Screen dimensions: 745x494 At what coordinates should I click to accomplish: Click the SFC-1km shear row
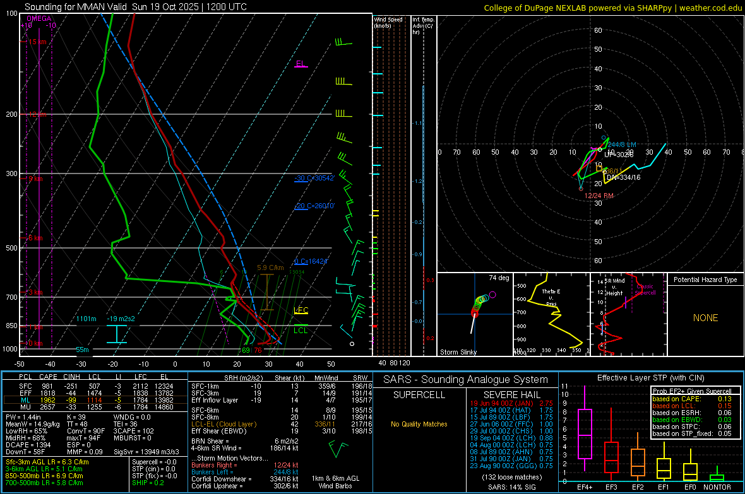click(282, 386)
